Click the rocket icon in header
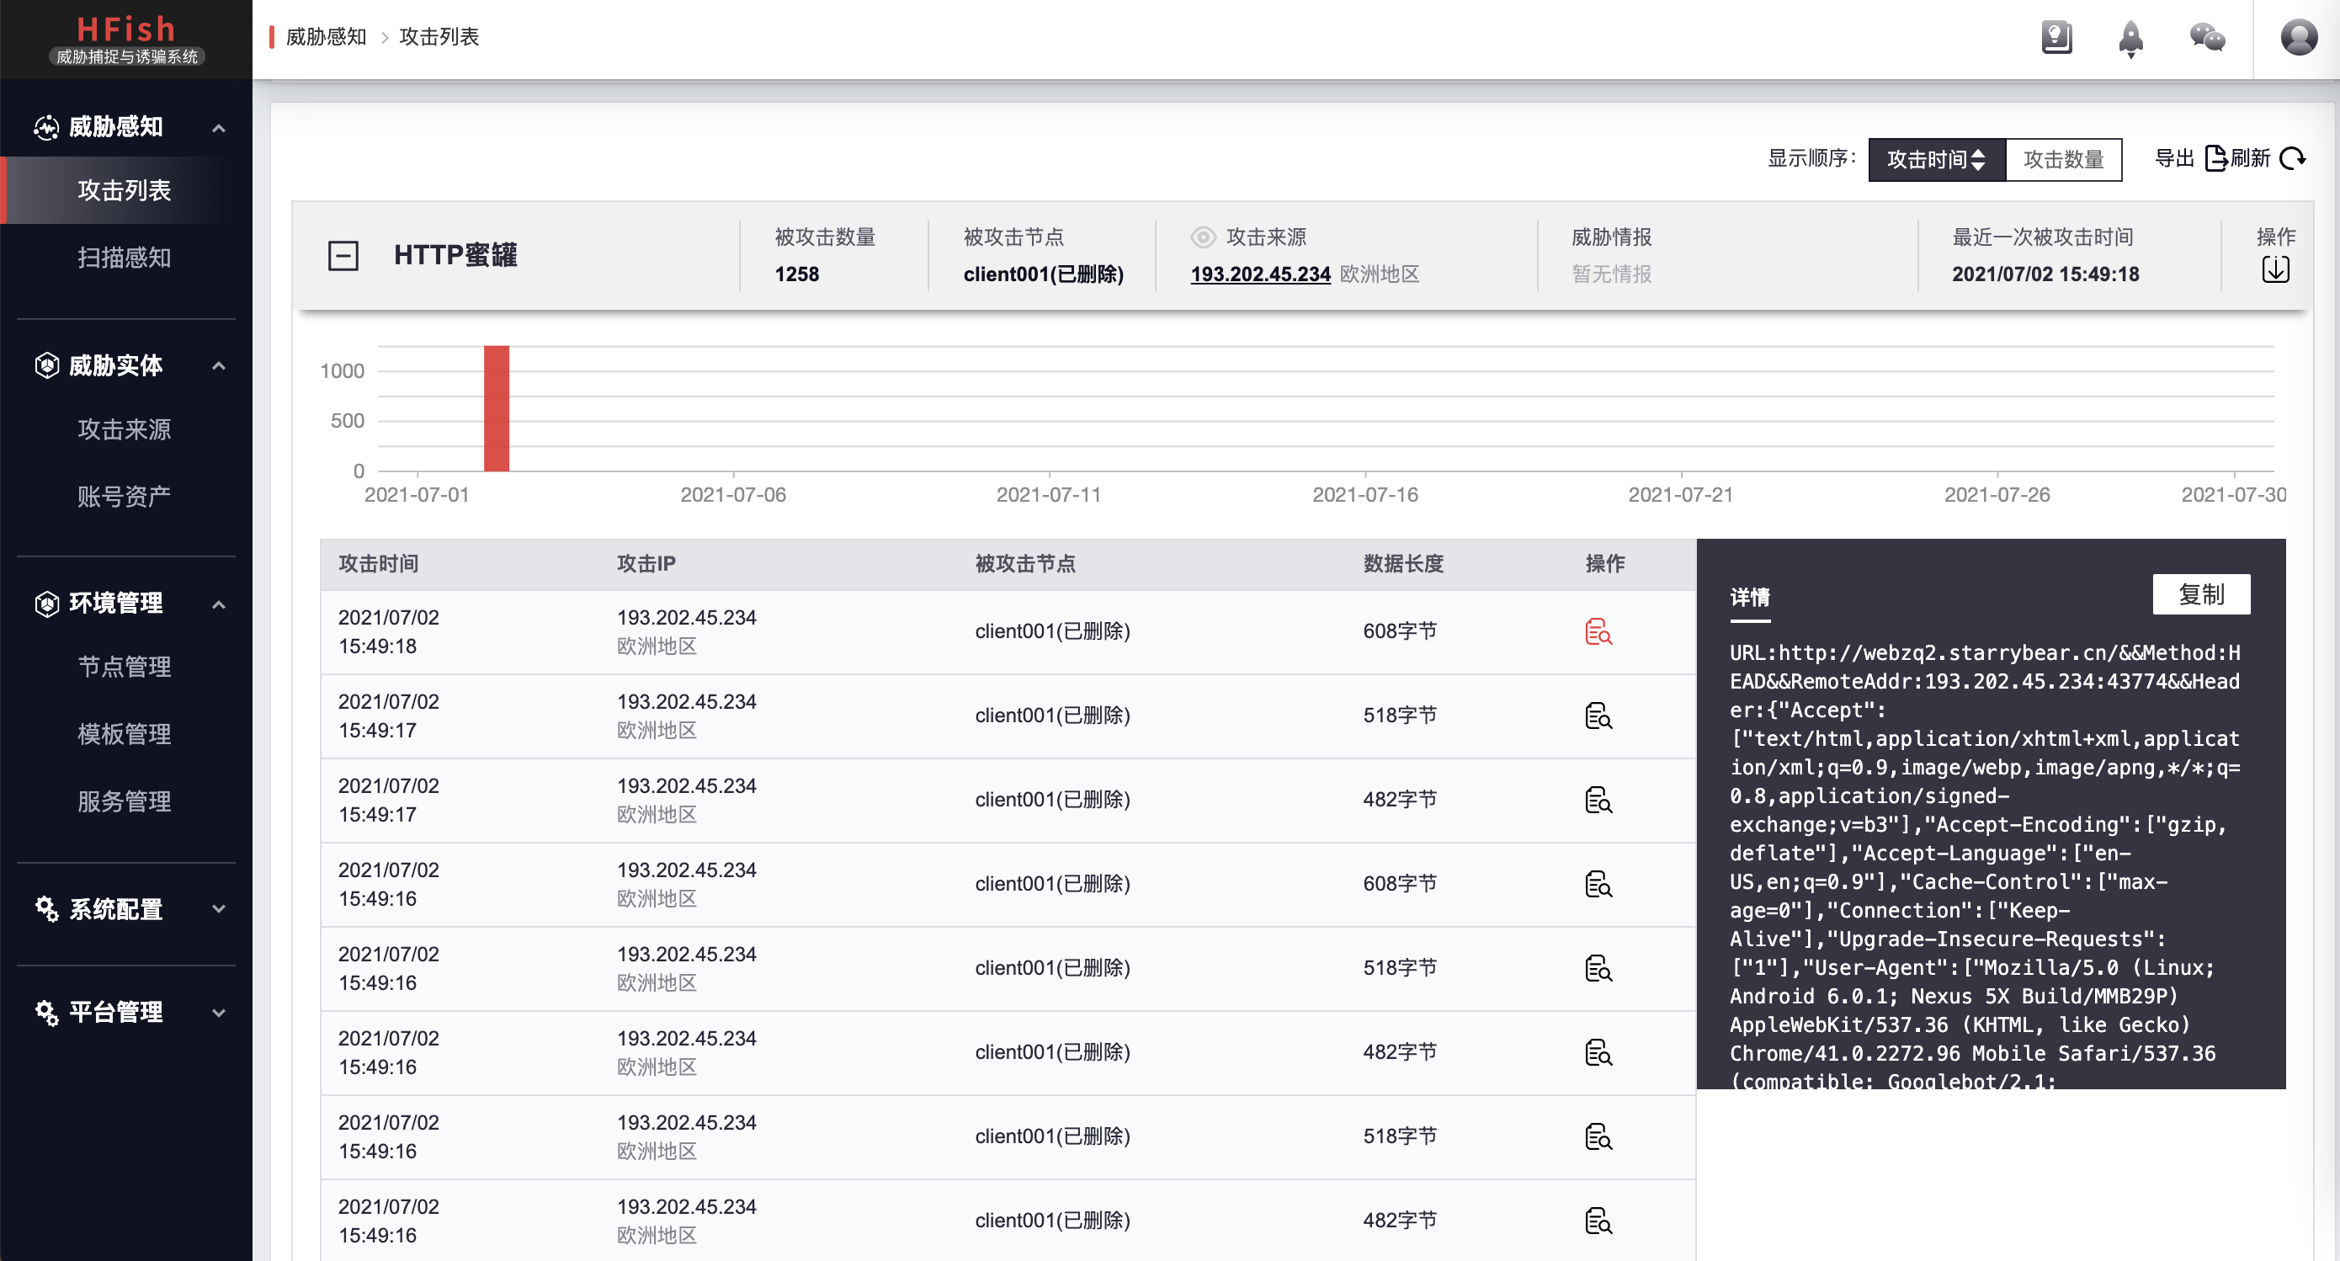Viewport: 2340px width, 1261px height. tap(2130, 38)
